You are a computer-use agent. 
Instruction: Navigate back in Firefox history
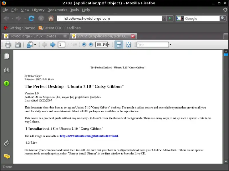tap(6, 19)
